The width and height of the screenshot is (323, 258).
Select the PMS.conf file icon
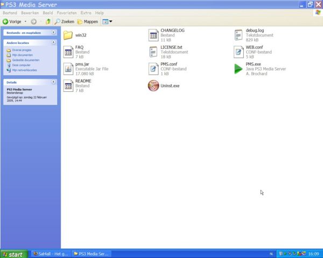[x=153, y=69]
